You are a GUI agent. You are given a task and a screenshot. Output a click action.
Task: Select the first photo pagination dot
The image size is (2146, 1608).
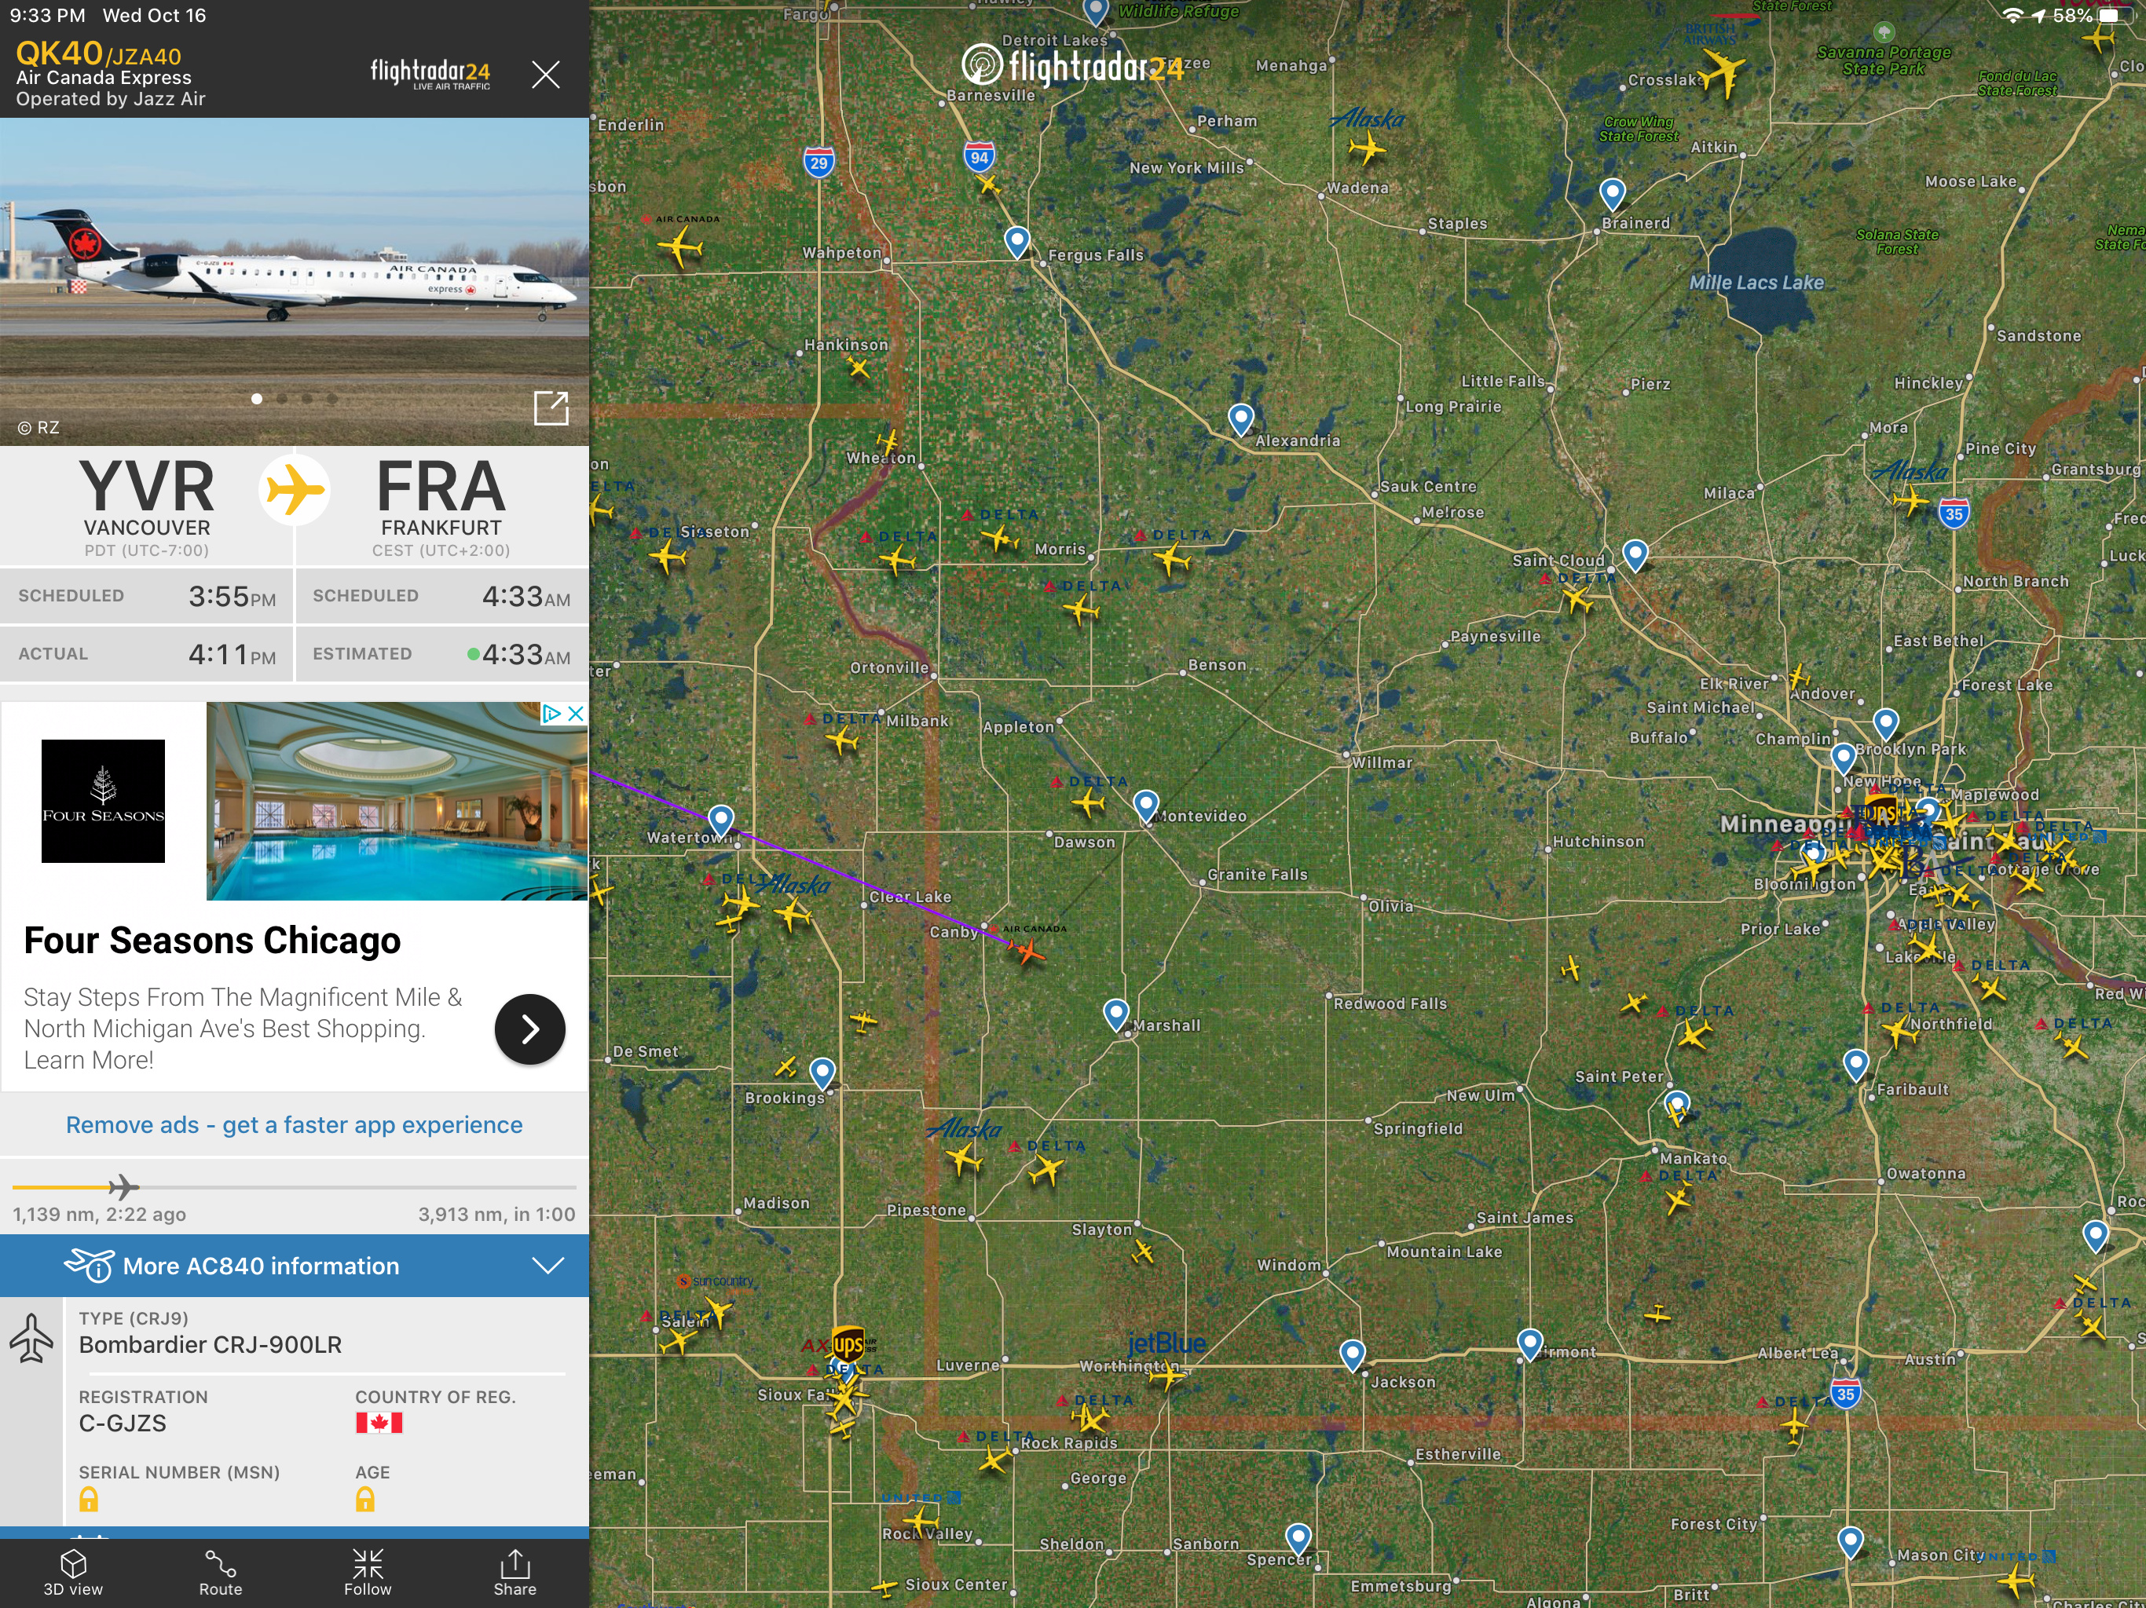point(256,399)
